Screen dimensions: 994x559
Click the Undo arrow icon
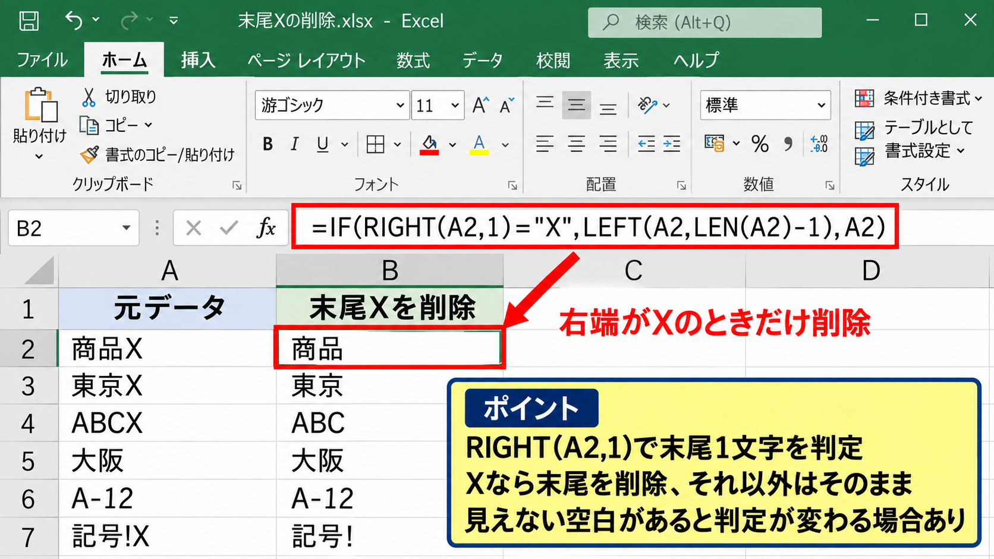click(74, 21)
